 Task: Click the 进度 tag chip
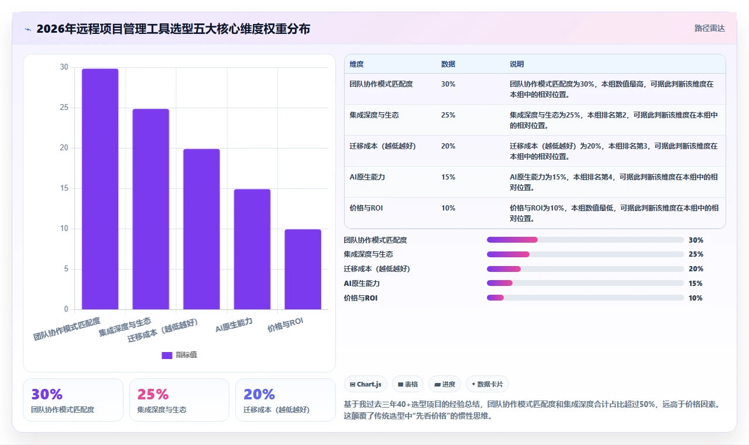click(x=445, y=384)
